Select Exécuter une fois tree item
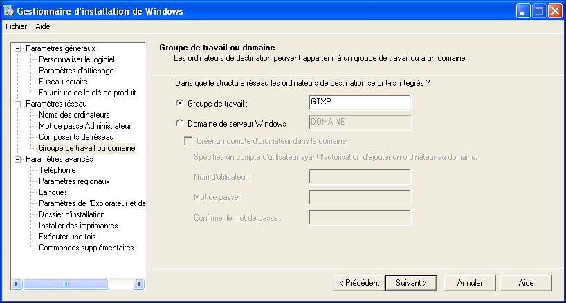This screenshot has width=566, height=303. pos(67,237)
